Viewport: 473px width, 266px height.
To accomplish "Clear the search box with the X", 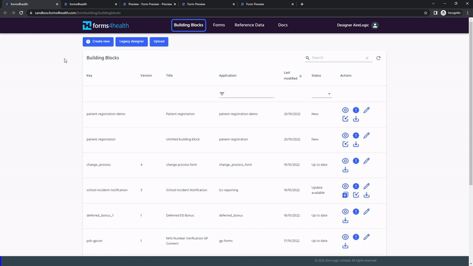I will pos(367,58).
